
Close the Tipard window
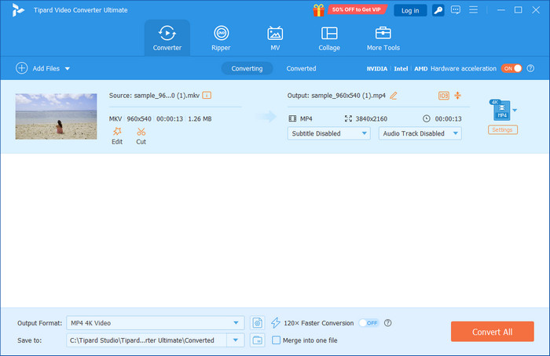pyautogui.click(x=536, y=10)
